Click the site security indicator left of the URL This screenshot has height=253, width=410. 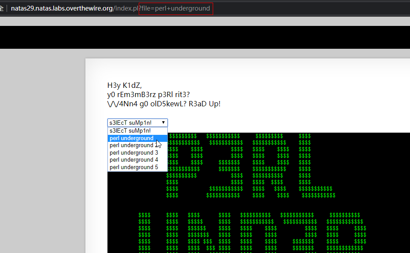2,8
